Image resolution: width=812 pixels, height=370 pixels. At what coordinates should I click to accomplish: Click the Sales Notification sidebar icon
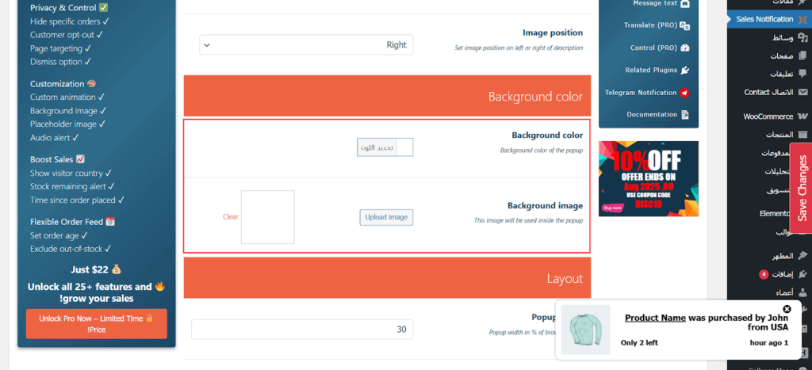(x=802, y=19)
